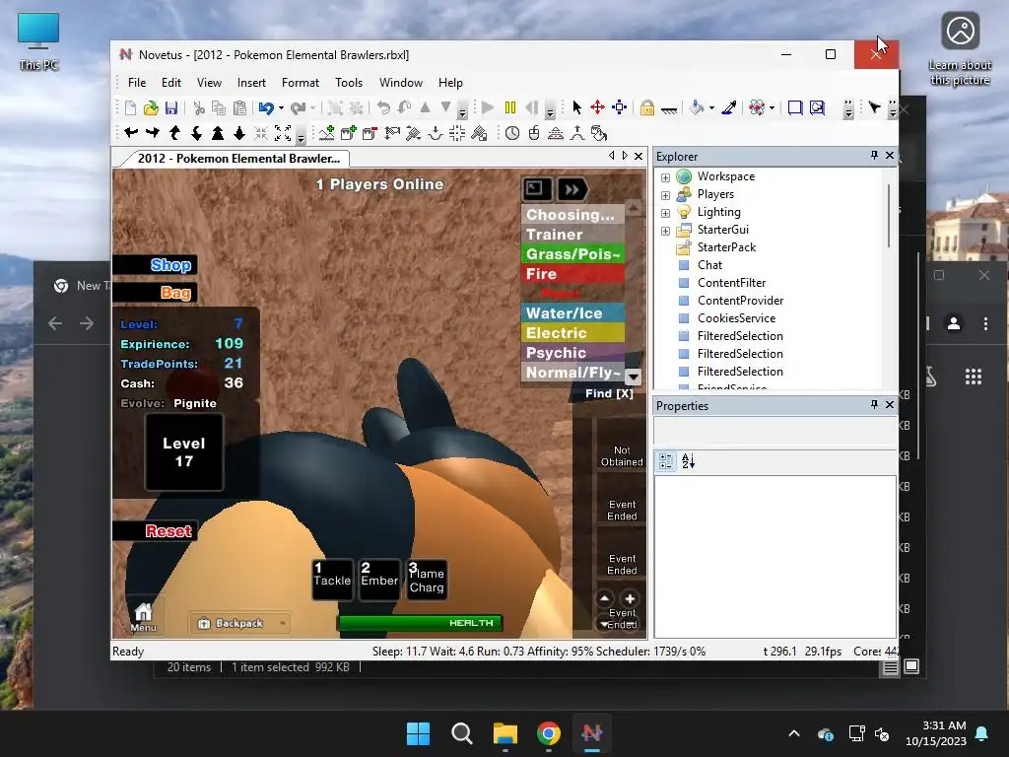Expand the Workspace tree node
Image resolution: width=1009 pixels, height=757 pixels.
[x=665, y=177]
